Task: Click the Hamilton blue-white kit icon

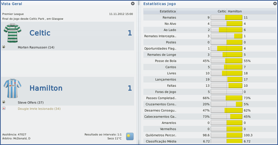Action: point(13,88)
